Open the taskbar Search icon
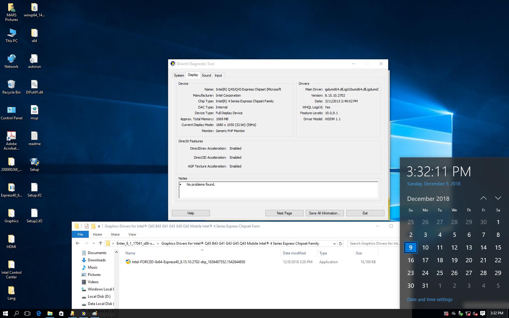This screenshot has width=509, height=318. (x=16, y=313)
